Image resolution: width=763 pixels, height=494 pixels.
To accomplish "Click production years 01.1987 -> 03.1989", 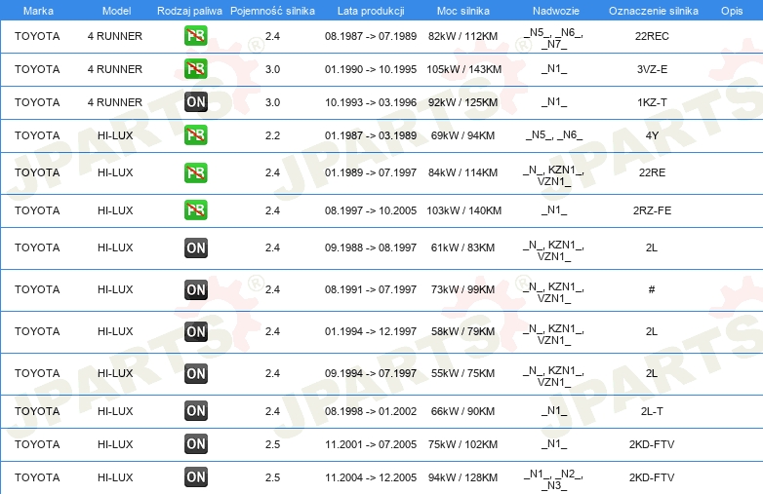I will tap(371, 135).
